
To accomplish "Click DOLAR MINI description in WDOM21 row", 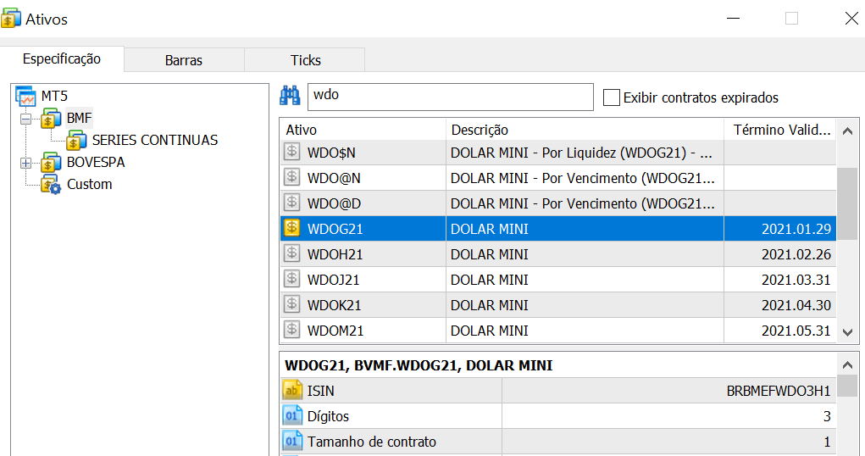I will point(490,331).
